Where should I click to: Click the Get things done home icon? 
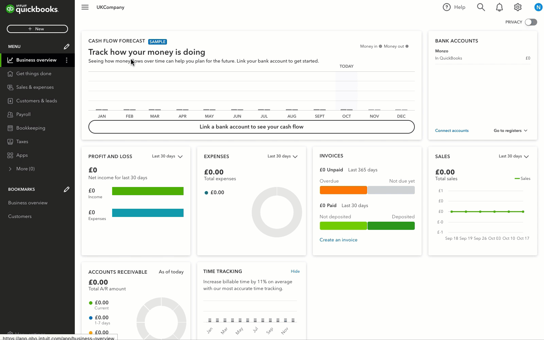click(x=10, y=74)
